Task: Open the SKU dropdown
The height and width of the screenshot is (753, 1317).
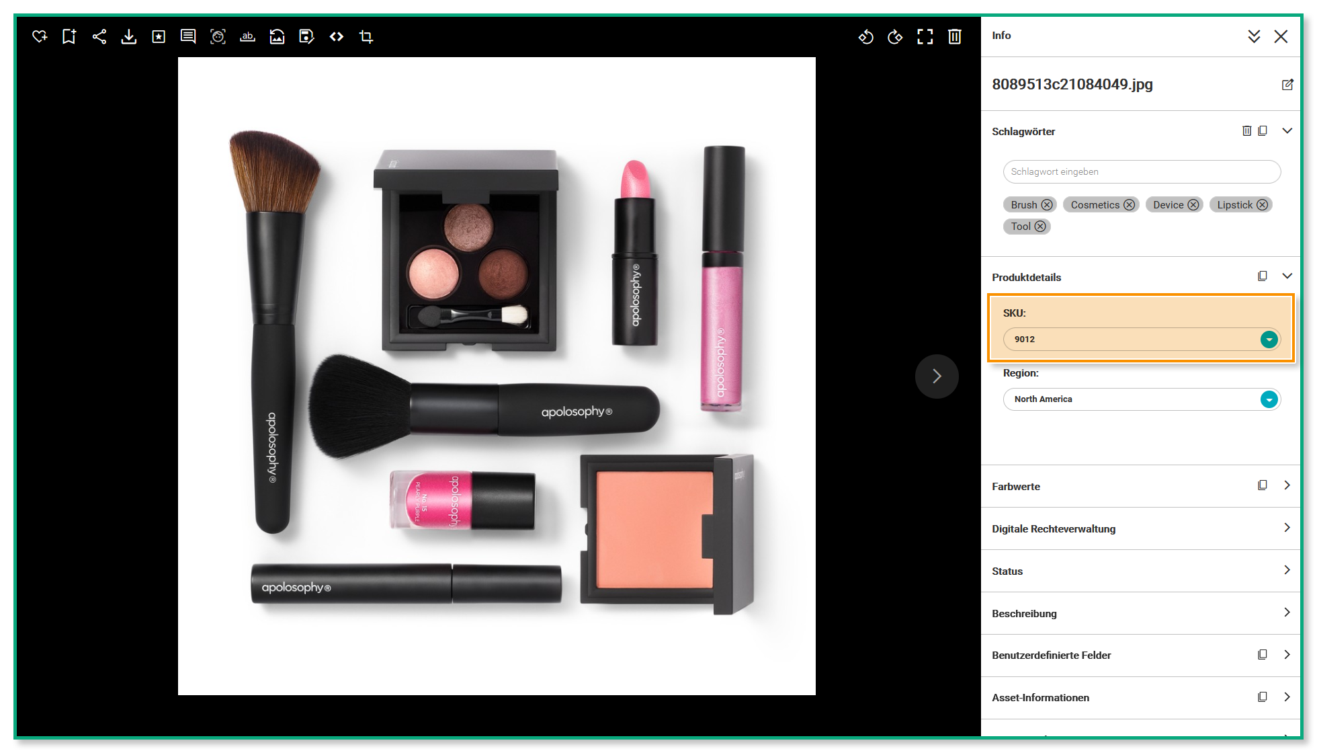Action: pyautogui.click(x=1269, y=340)
